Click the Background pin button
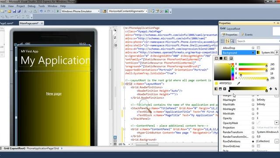 [x=276, y=52]
